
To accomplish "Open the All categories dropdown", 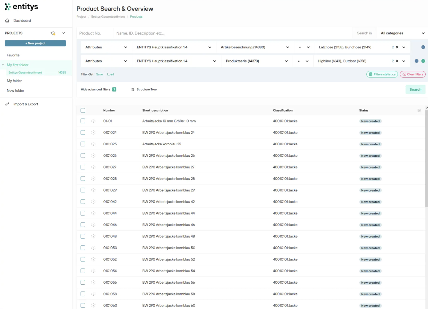I will click(402, 33).
